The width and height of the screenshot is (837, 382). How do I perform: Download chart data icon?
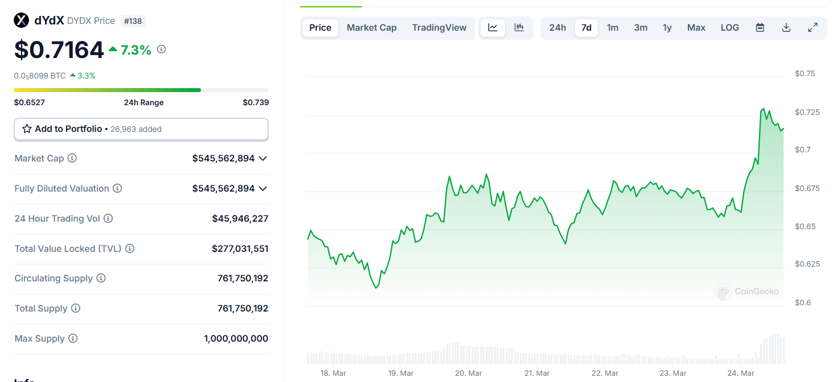786,27
